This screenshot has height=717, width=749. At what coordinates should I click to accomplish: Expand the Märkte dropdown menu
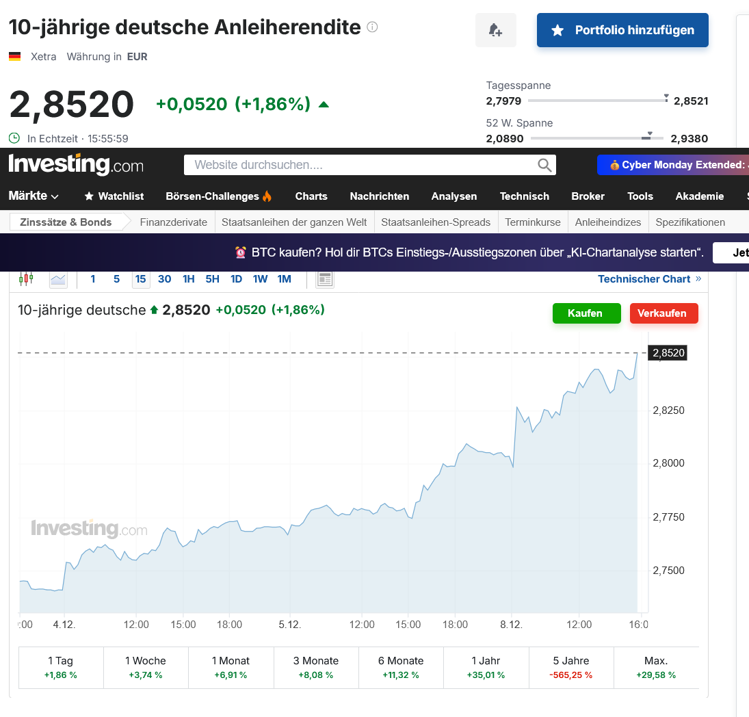point(34,196)
